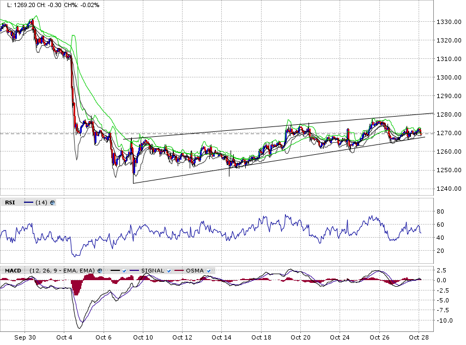This screenshot has height=345, width=466.
Task: Toggle the MACD black line checkbox
Action: point(124,271)
